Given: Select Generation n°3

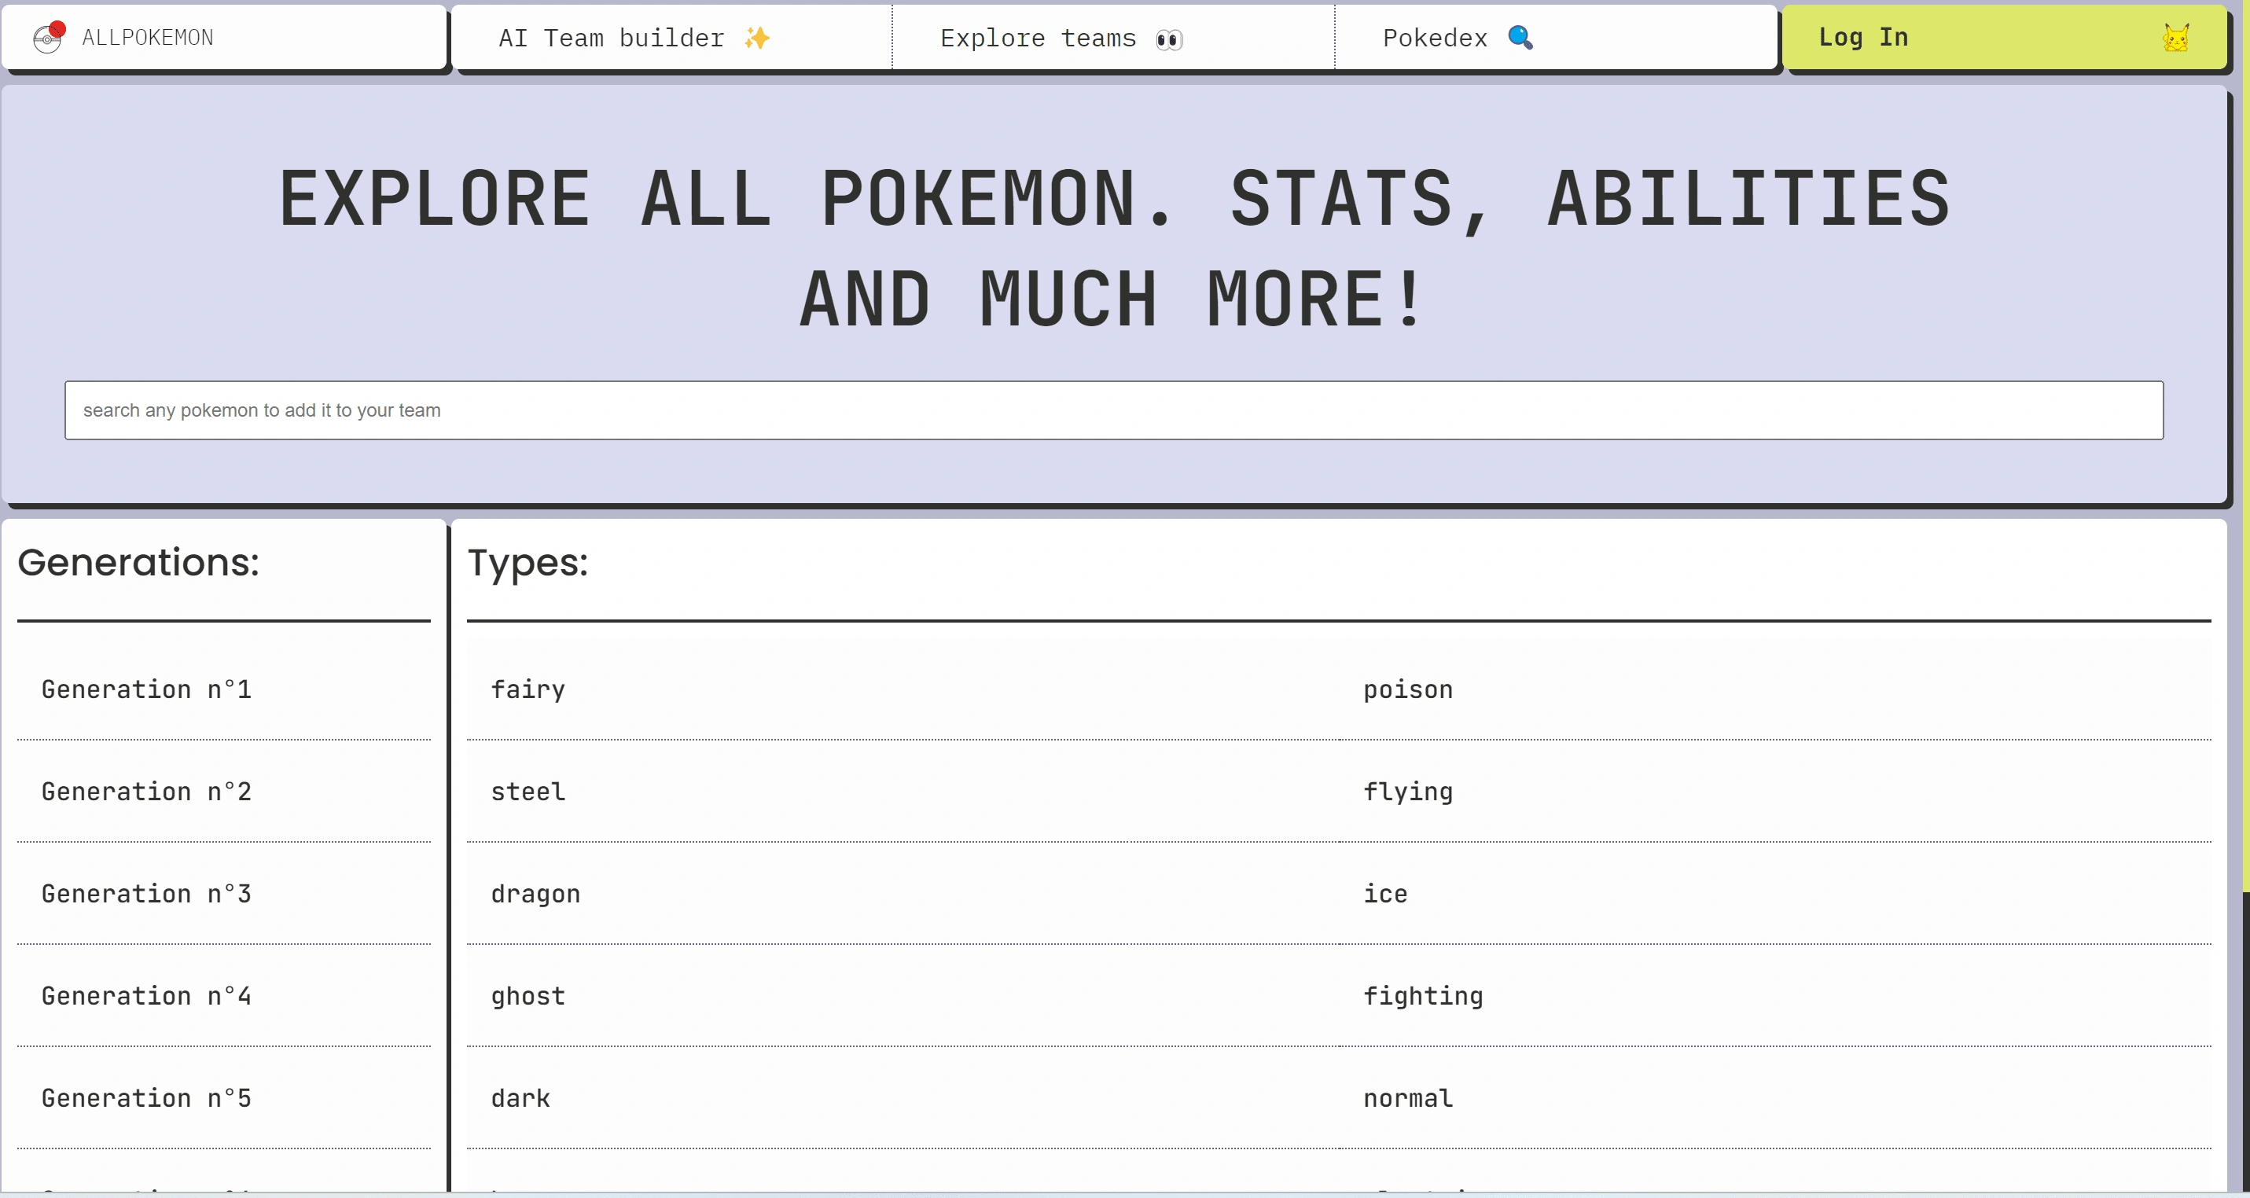Looking at the screenshot, I should (x=223, y=894).
